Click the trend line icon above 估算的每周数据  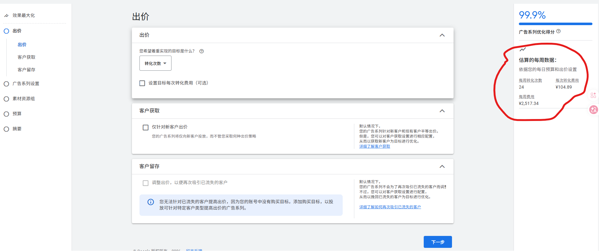coord(522,49)
